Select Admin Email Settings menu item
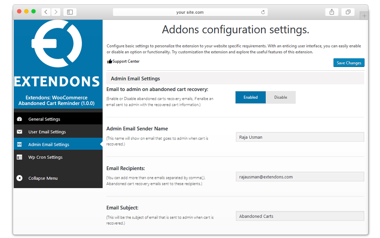This screenshot has width=380, height=238. (x=58, y=144)
